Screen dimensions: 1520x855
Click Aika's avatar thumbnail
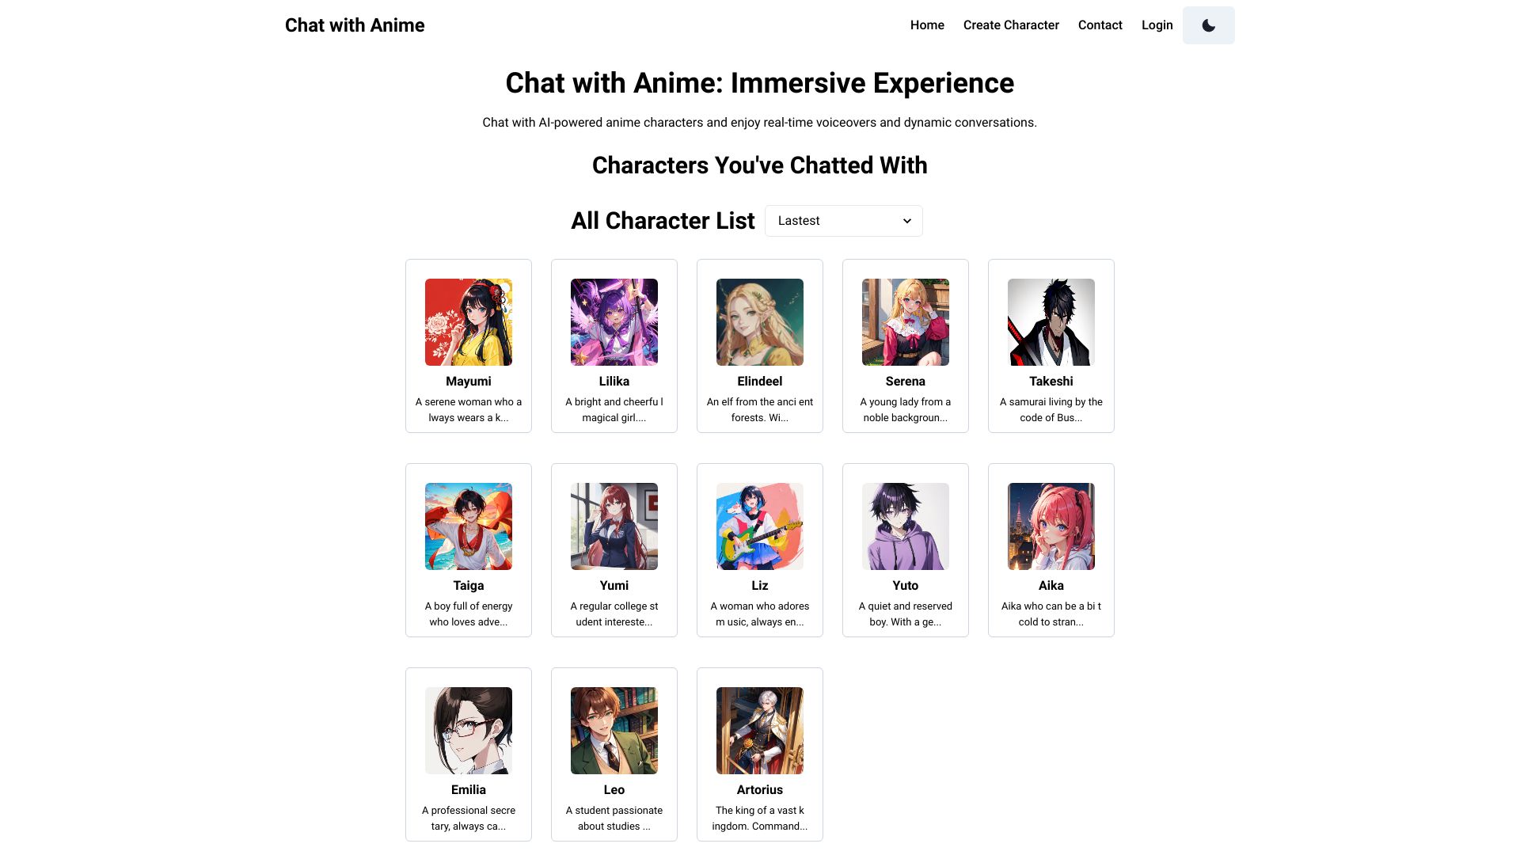click(x=1051, y=526)
